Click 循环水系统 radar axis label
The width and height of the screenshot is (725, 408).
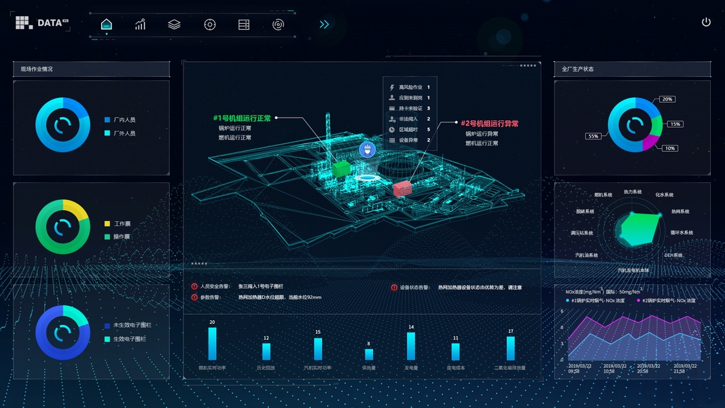(x=682, y=233)
